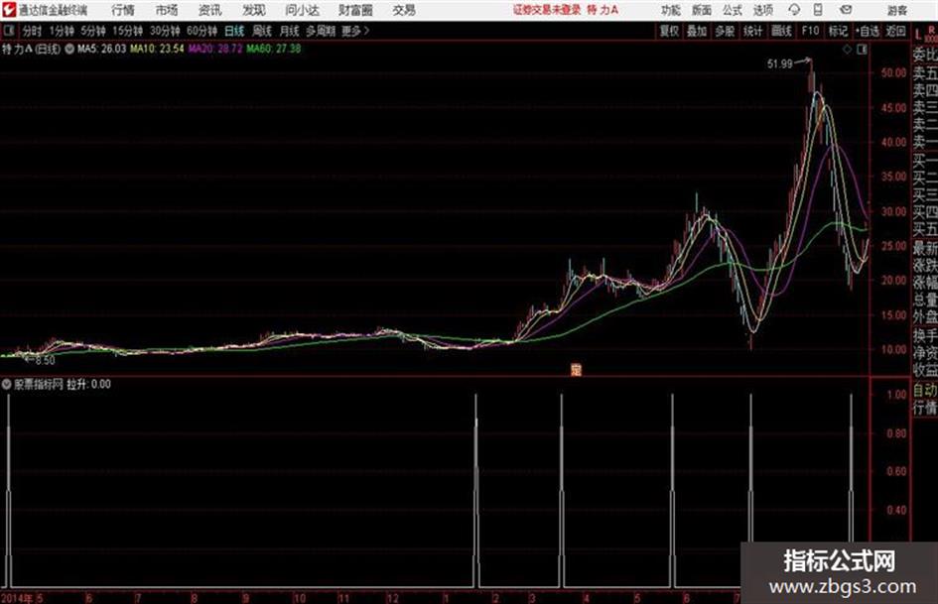Click the 多股 toolbar button
Viewport: 938px width, 604px height.
click(725, 31)
